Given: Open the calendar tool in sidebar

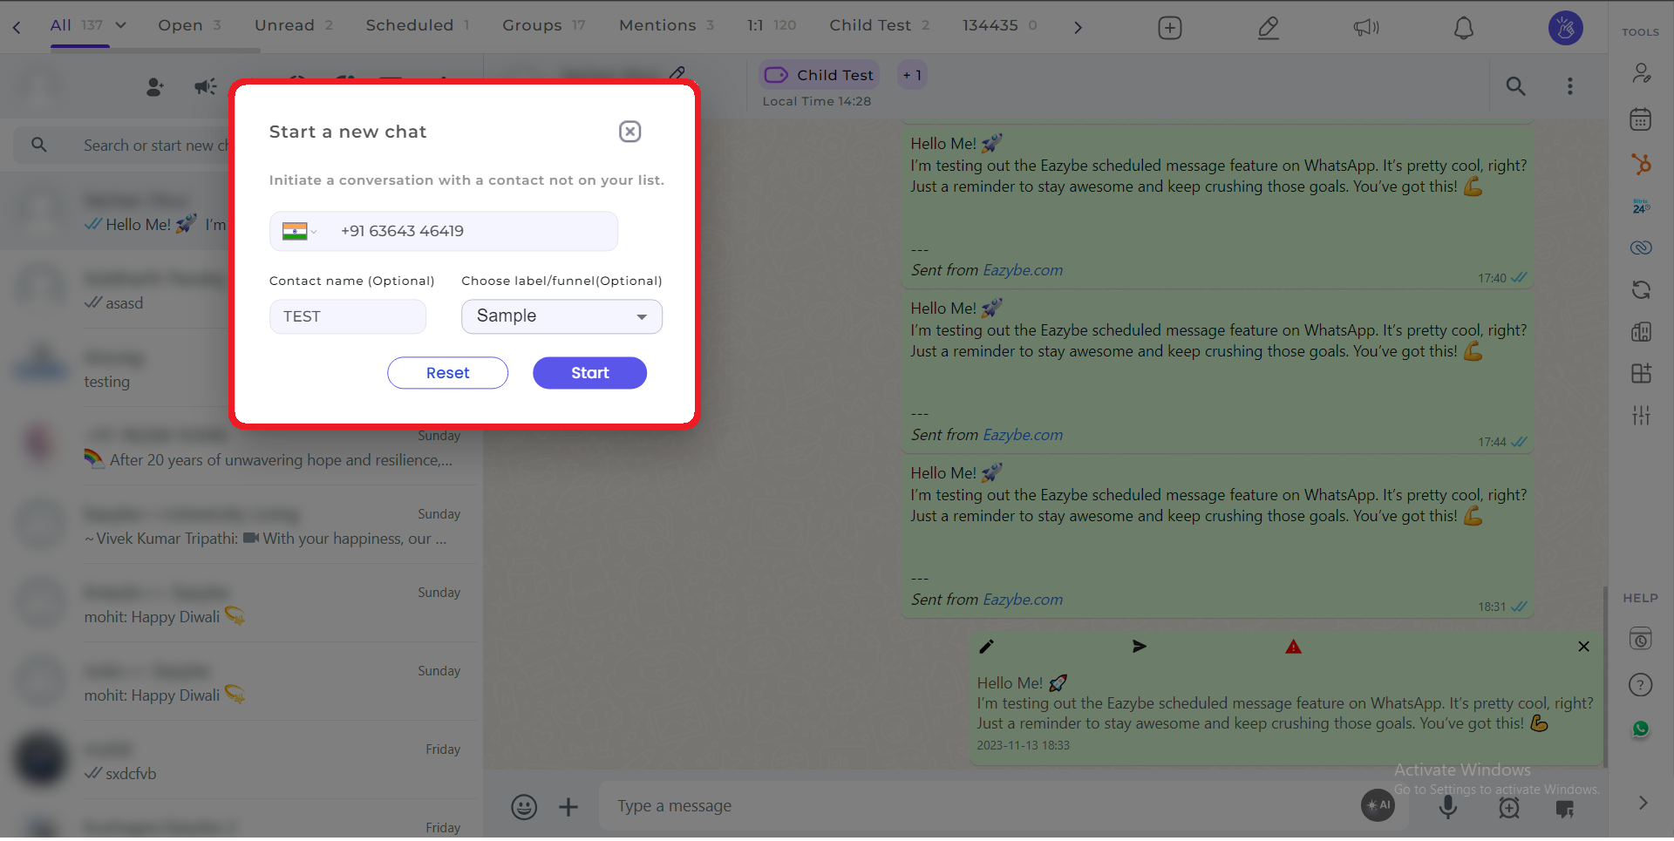Looking at the screenshot, I should click(x=1641, y=119).
